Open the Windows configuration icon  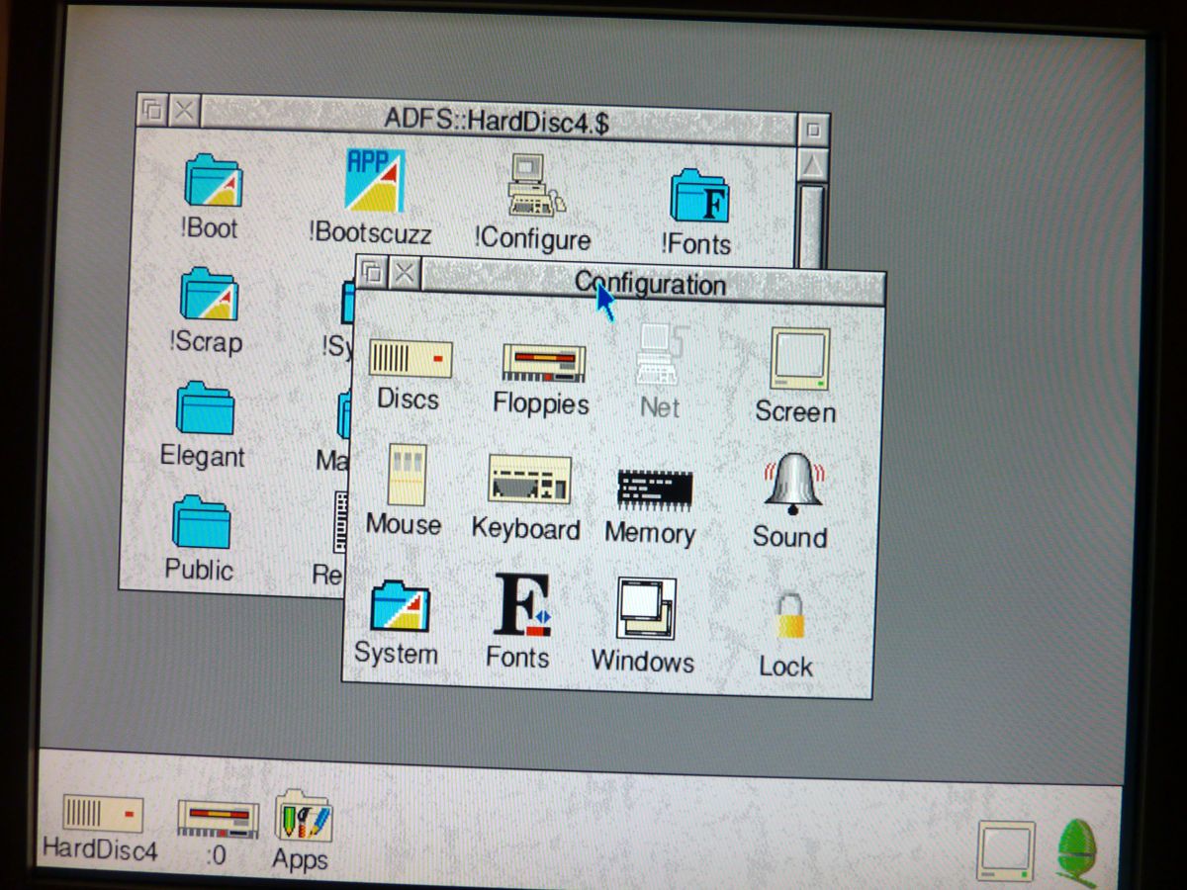coord(646,609)
